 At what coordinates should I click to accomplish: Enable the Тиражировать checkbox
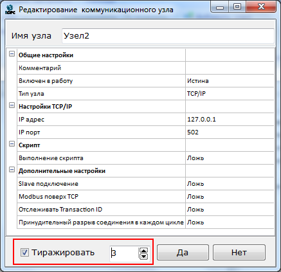pyautogui.click(x=24, y=252)
